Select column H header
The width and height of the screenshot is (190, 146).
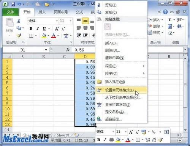click(x=169, y=57)
